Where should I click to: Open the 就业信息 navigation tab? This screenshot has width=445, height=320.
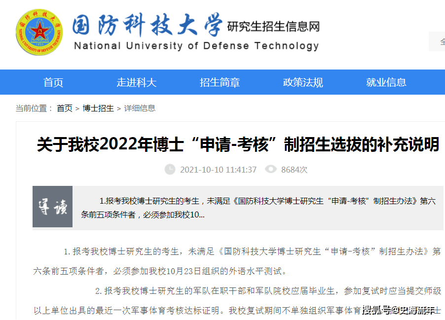386,82
